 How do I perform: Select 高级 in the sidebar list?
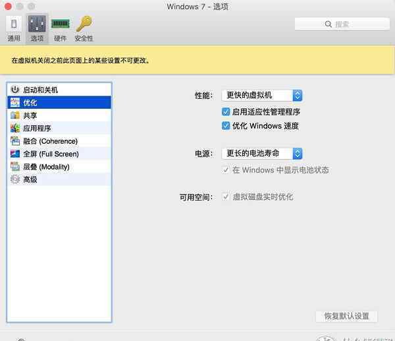tap(59, 179)
